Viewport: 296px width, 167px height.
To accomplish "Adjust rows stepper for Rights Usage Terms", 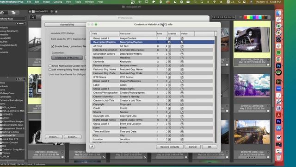I will click(x=166, y=120).
